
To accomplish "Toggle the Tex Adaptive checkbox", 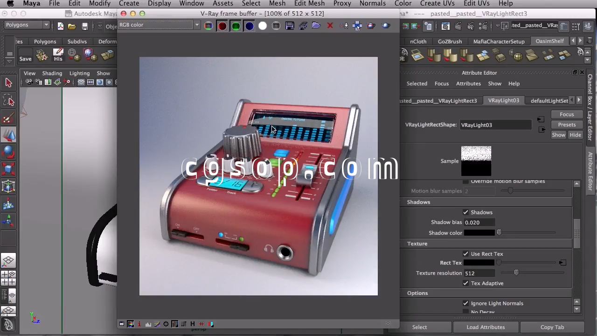I will pyautogui.click(x=465, y=283).
